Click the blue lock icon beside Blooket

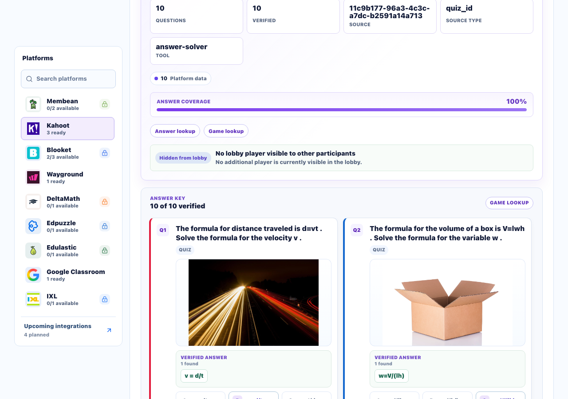[x=105, y=153]
